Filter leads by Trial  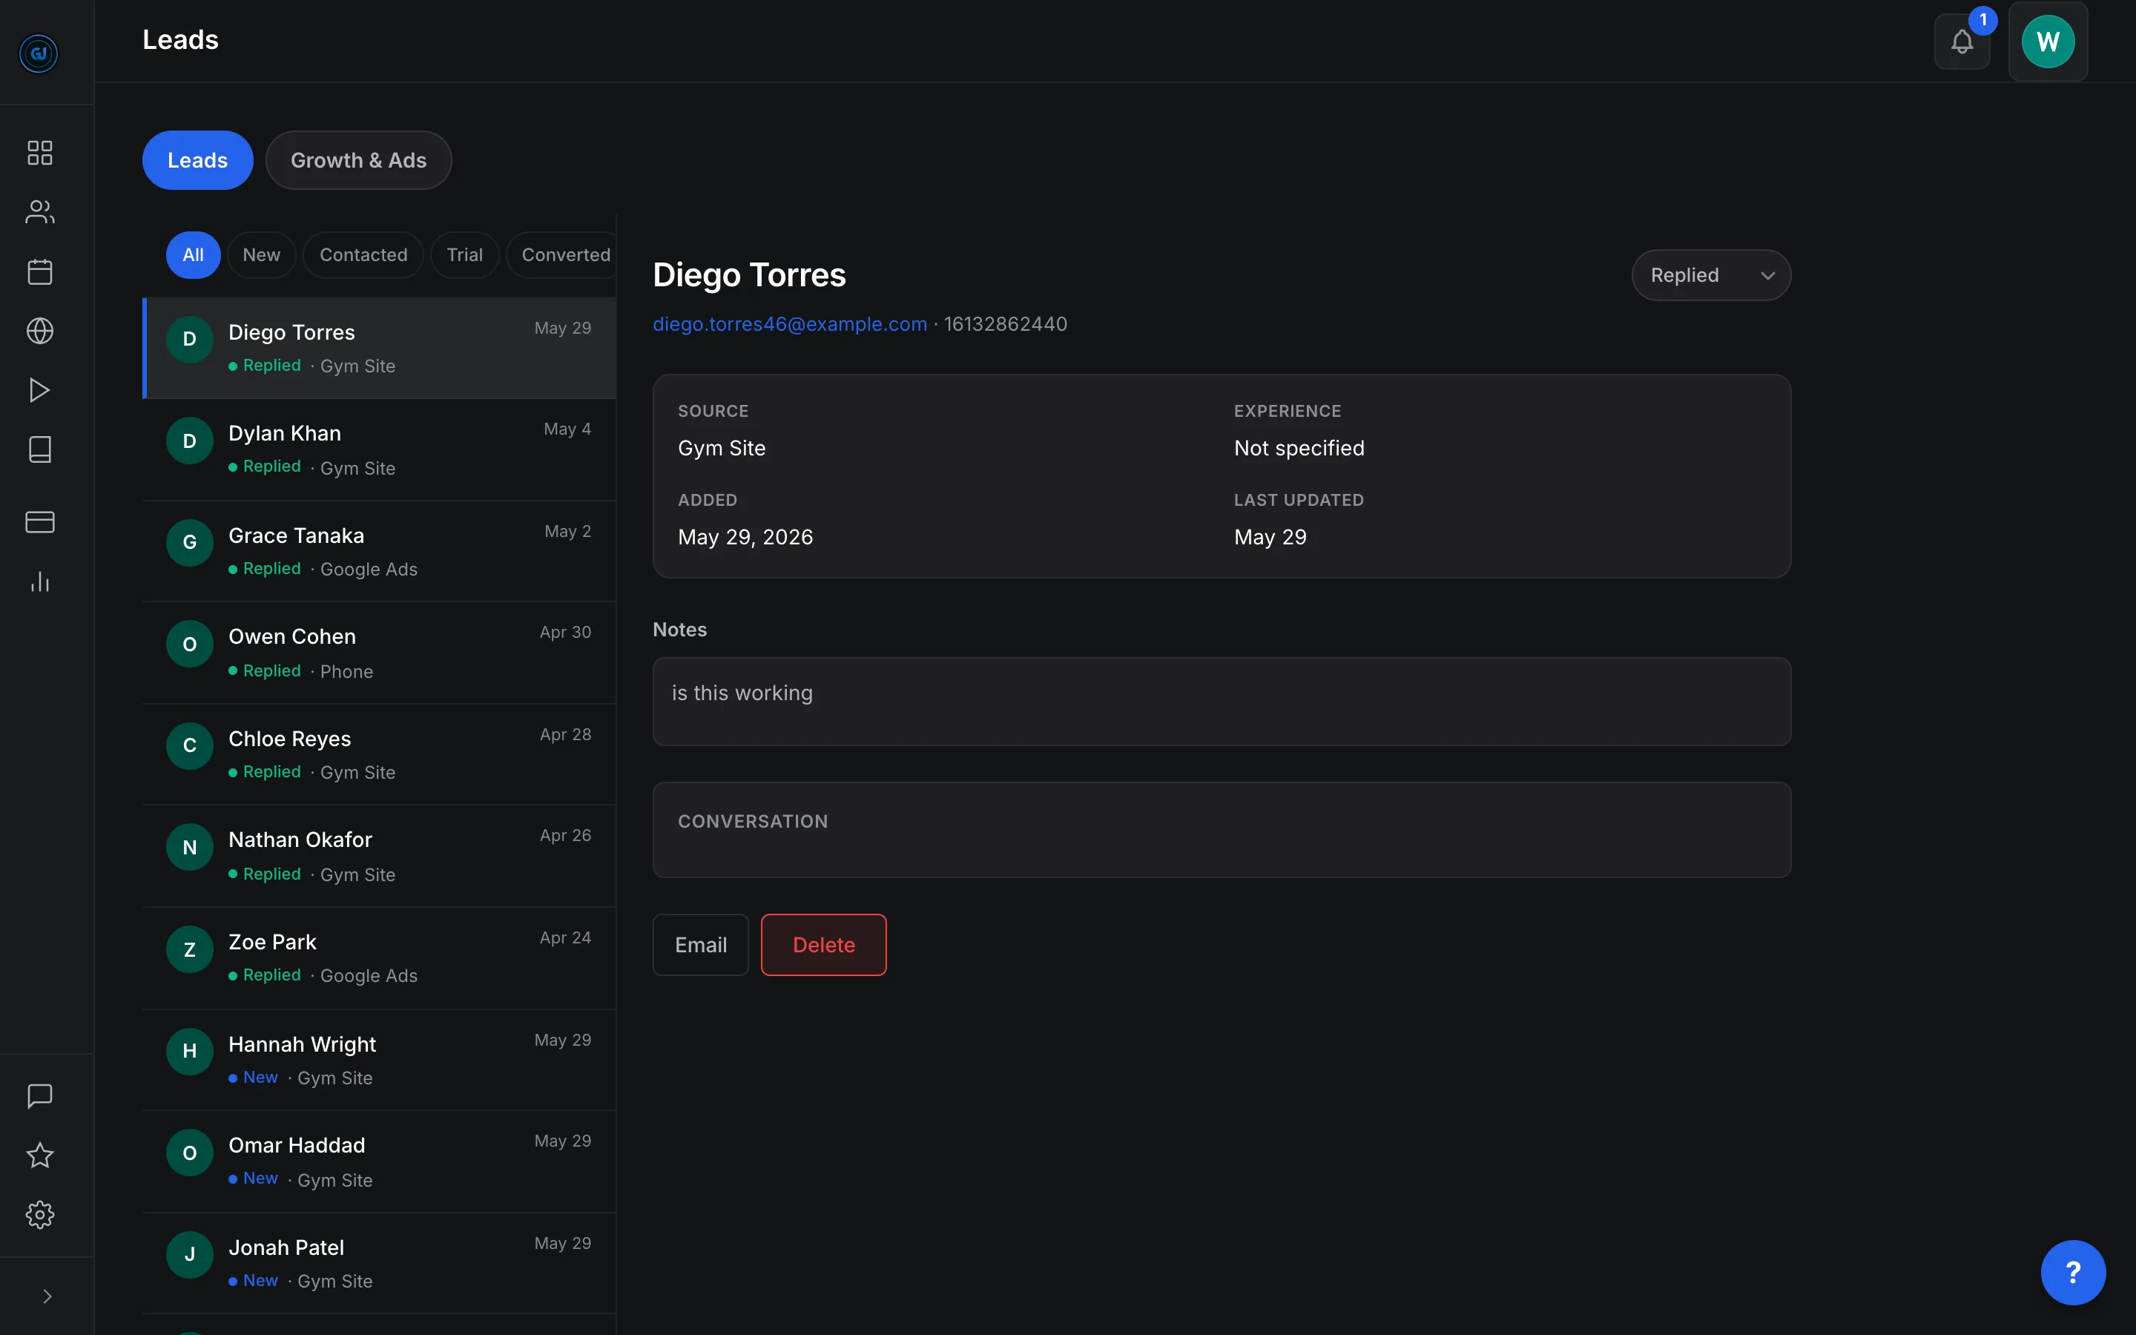464,255
